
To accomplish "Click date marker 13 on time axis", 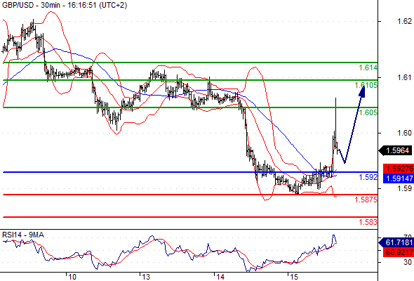I will coord(146,277).
